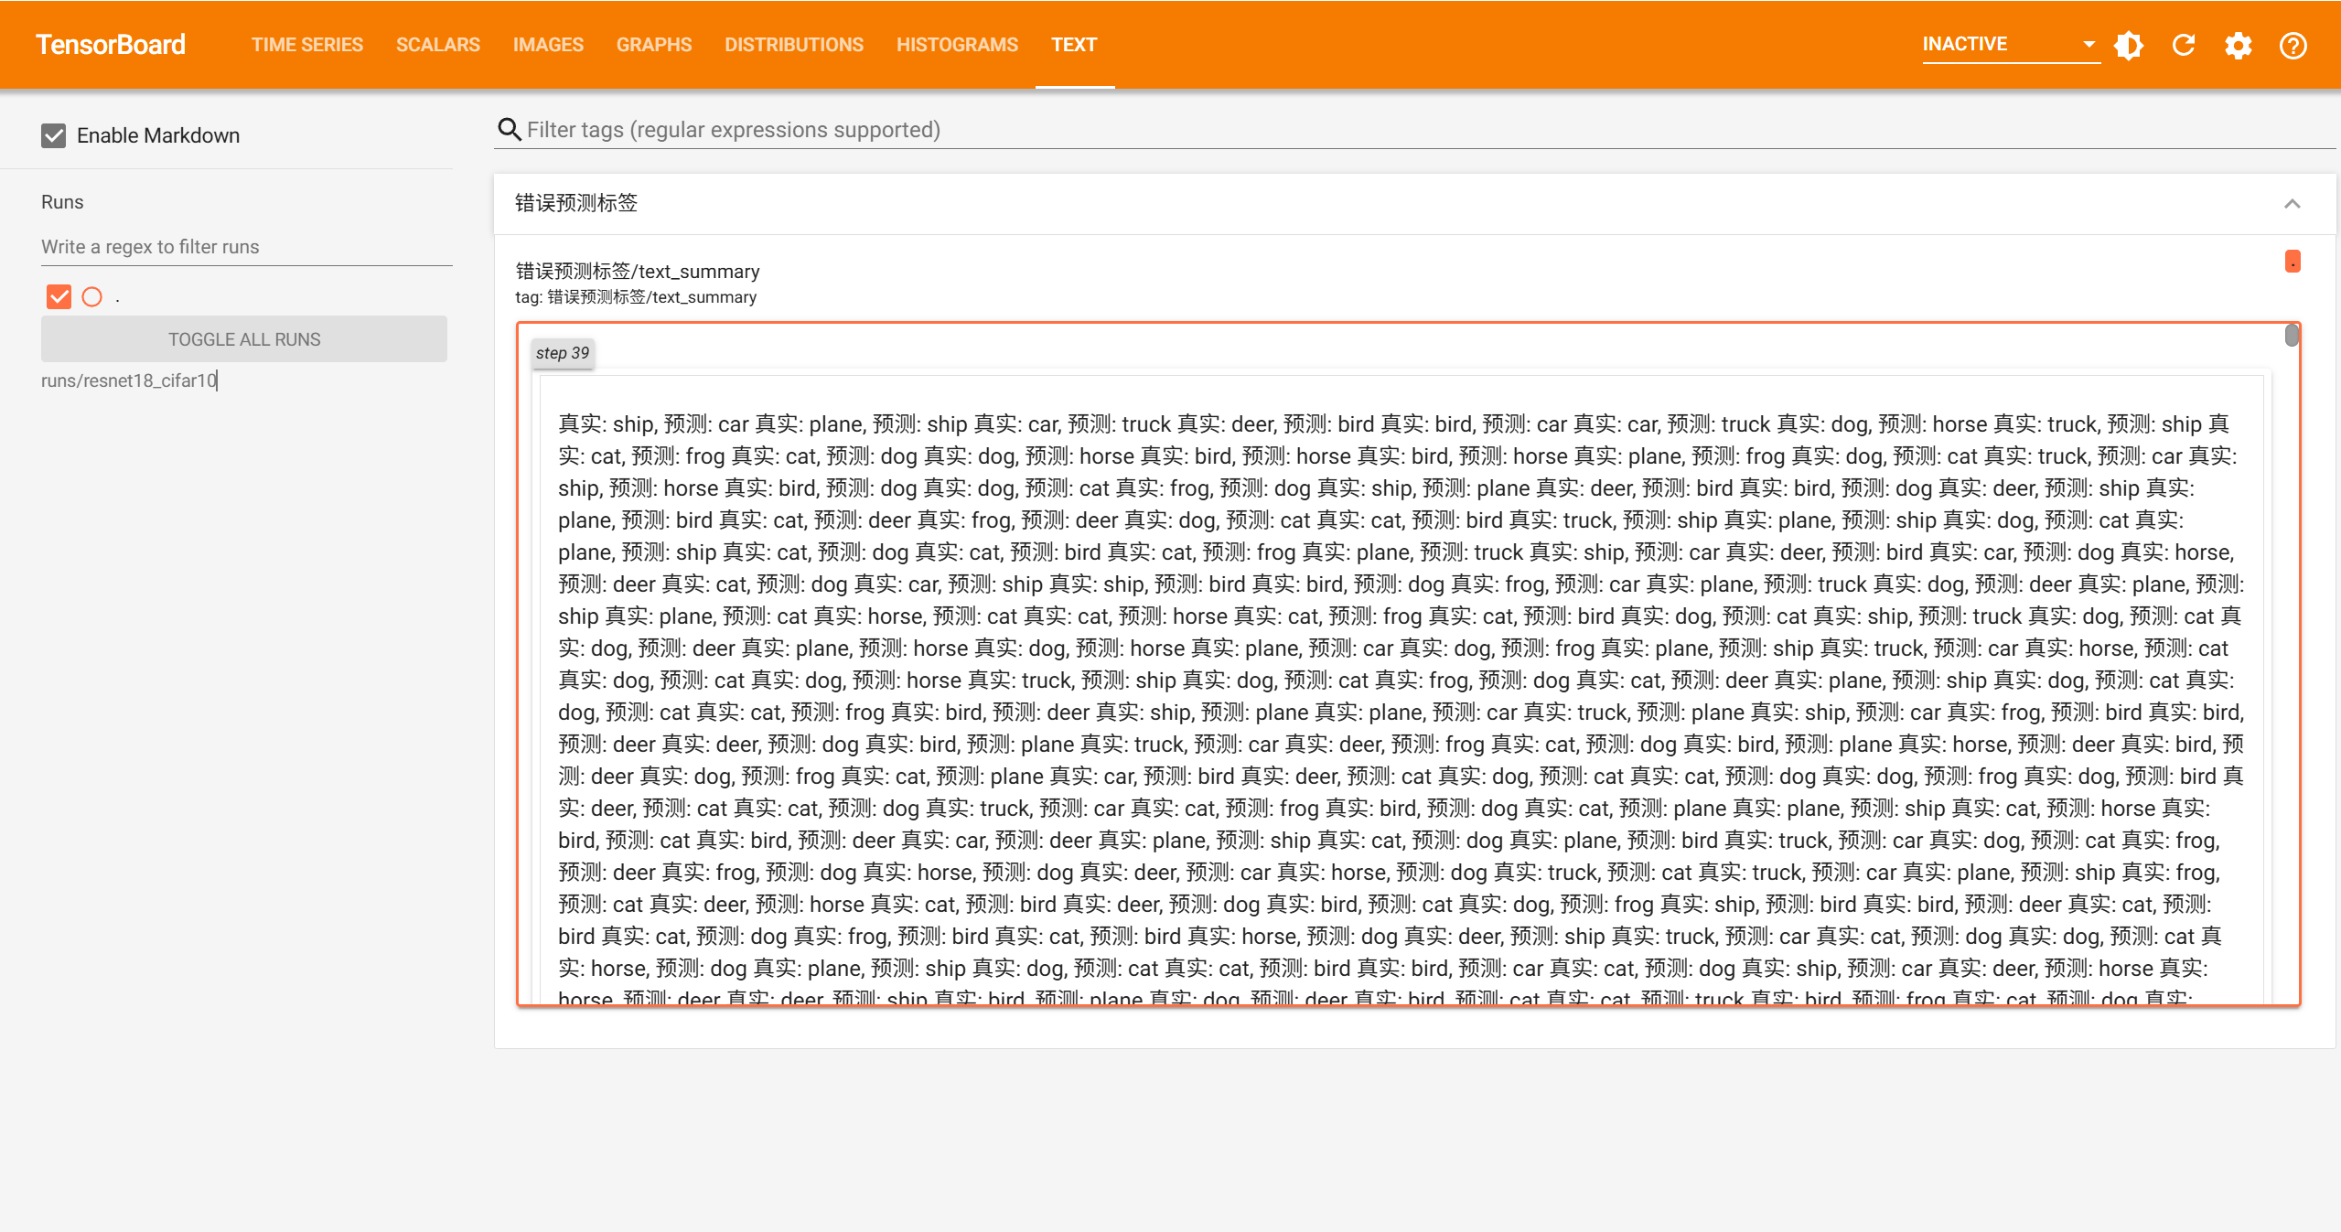Toggle the light/dark theme icon
Screen dimensions: 2341x1232
2129,45
